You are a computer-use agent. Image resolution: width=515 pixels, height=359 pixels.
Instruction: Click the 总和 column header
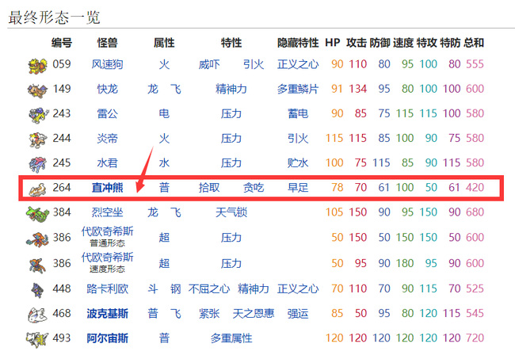[x=474, y=43]
